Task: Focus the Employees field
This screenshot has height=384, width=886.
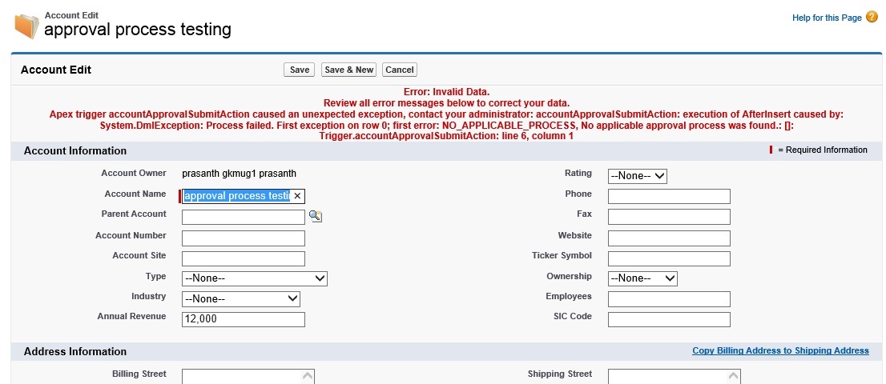Action: 669,299
